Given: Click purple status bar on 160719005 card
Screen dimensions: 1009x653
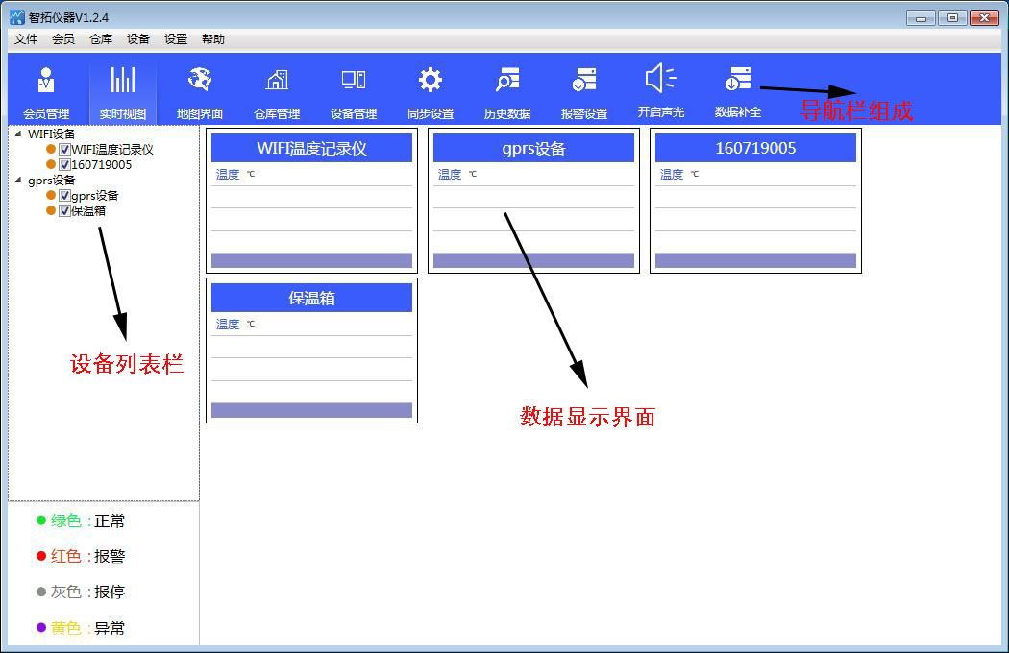Looking at the screenshot, I should pyautogui.click(x=755, y=260).
